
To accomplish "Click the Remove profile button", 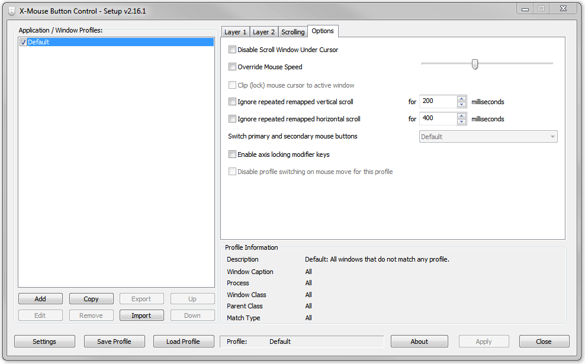I will [x=91, y=315].
